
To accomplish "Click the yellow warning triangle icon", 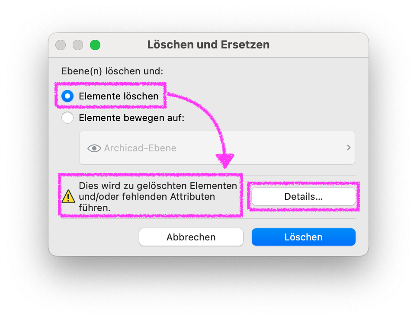I will click(x=68, y=197).
